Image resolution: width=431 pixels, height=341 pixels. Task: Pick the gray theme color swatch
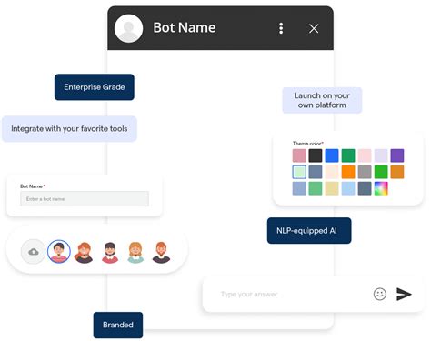(365, 172)
